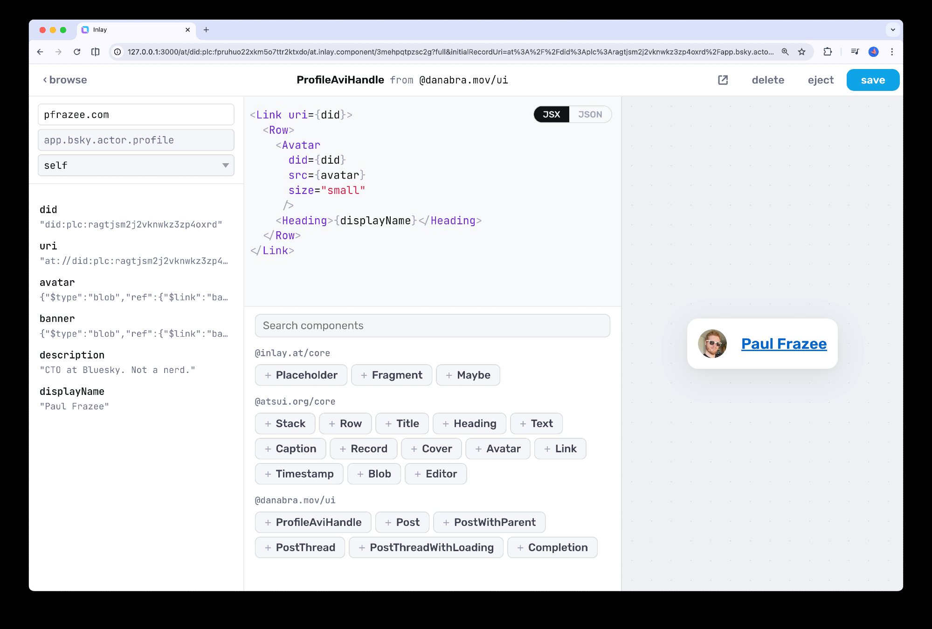
Task: Focus the Search components field
Action: [x=432, y=325]
